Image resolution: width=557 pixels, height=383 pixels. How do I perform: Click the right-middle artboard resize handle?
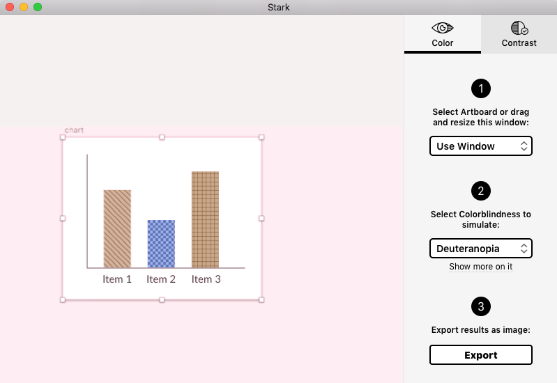[x=261, y=218]
